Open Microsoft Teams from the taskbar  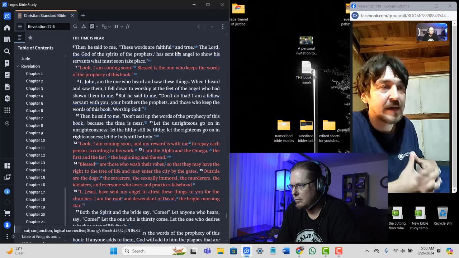(x=207, y=251)
